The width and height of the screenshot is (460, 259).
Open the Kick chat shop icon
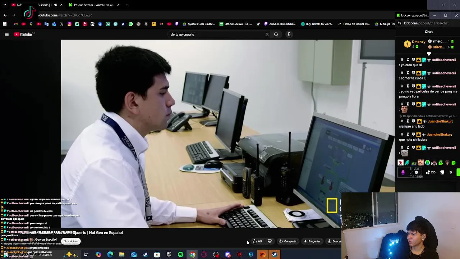click(442, 173)
